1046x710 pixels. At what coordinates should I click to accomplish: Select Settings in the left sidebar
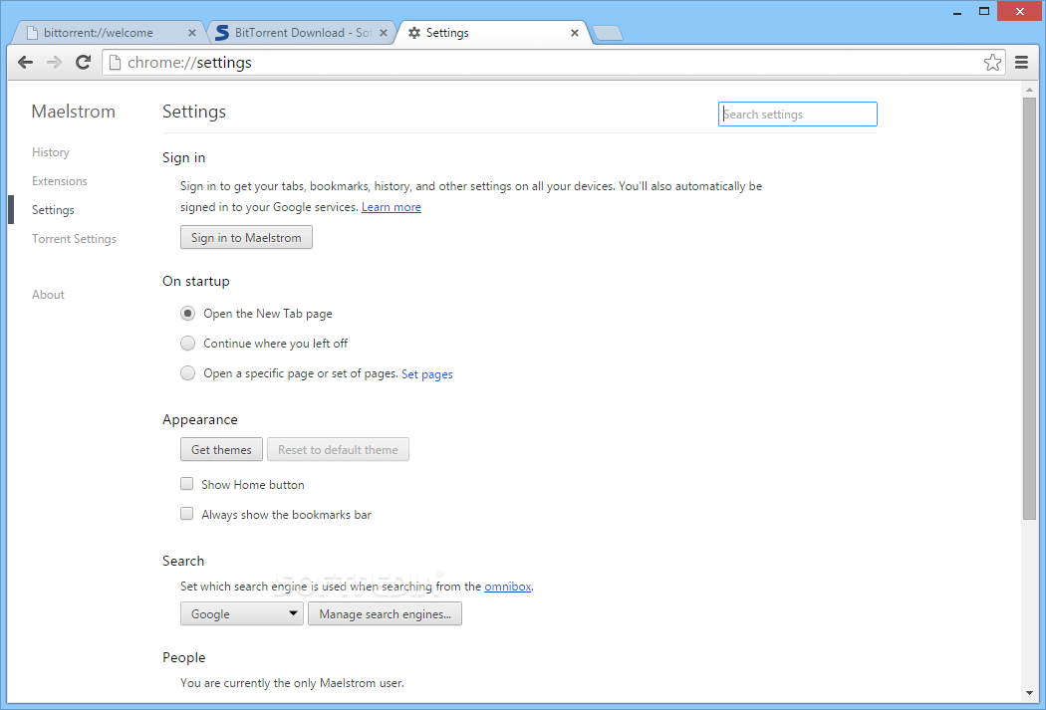pos(54,210)
